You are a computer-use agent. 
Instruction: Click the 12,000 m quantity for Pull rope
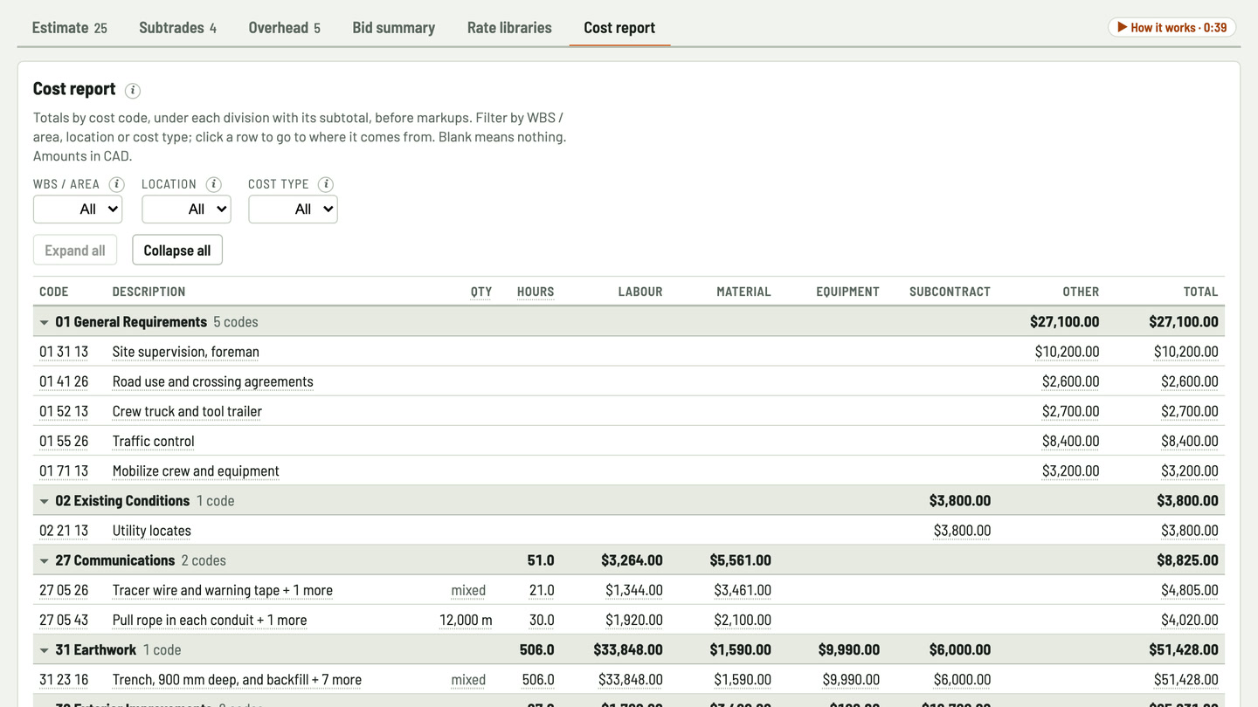pyautogui.click(x=466, y=620)
